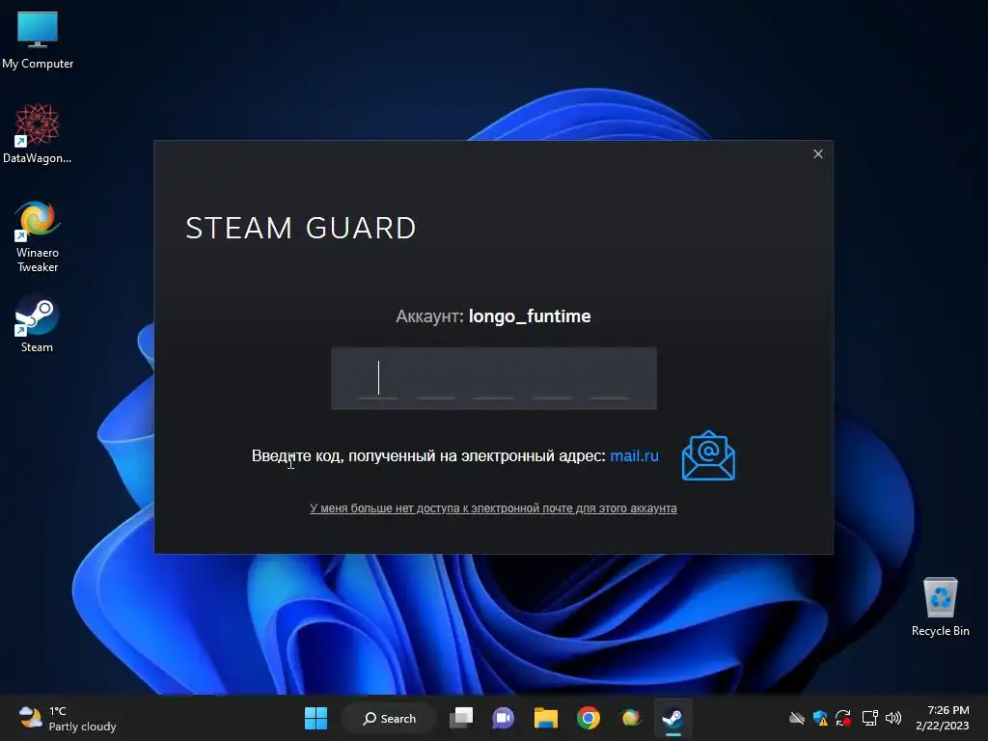The width and height of the screenshot is (988, 741).
Task: Click the update sync tray icon
Action: [x=843, y=718]
